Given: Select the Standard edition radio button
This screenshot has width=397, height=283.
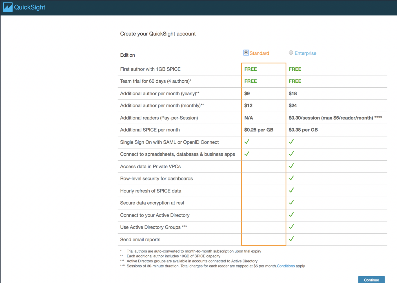Looking at the screenshot, I should [x=246, y=53].
